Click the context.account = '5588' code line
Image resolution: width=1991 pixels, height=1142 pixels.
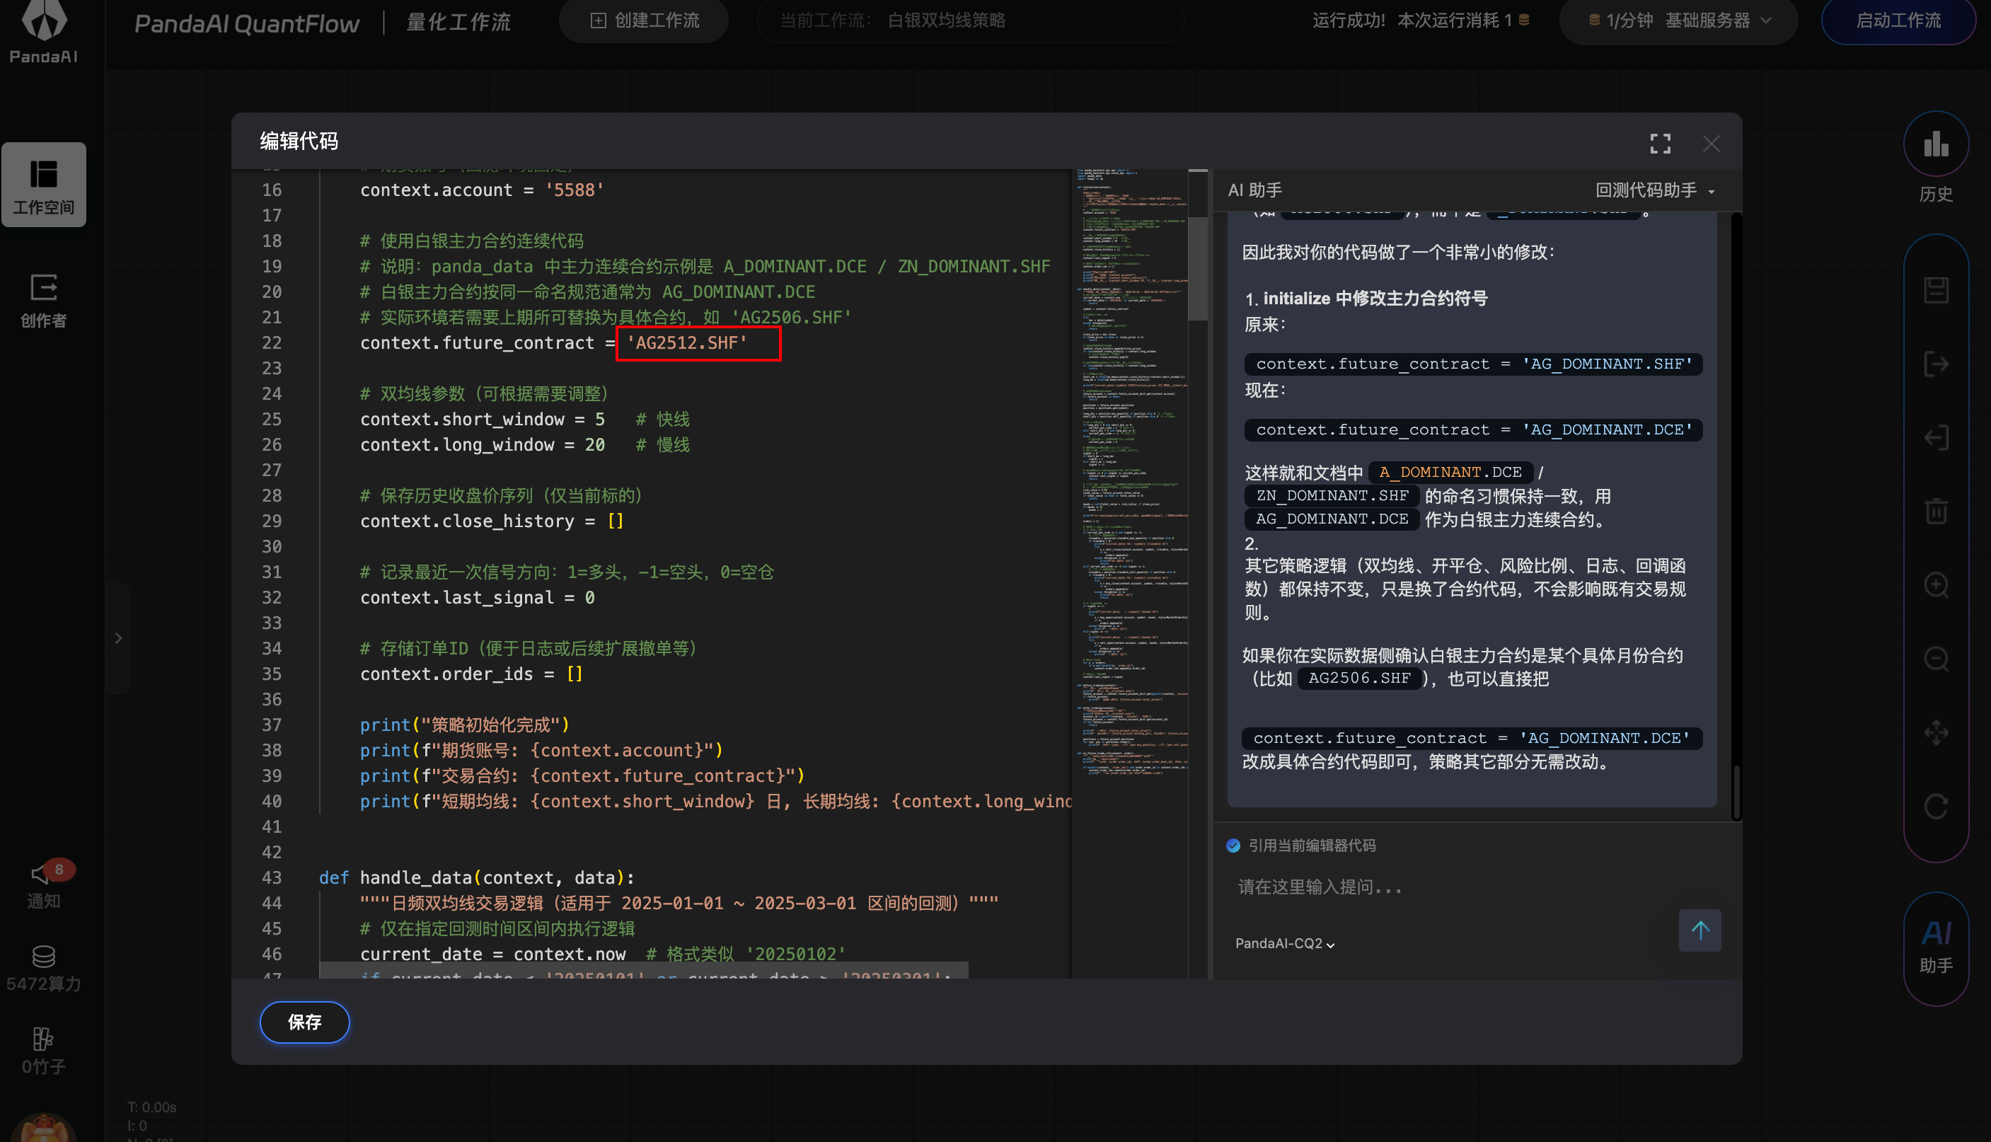[x=482, y=190]
